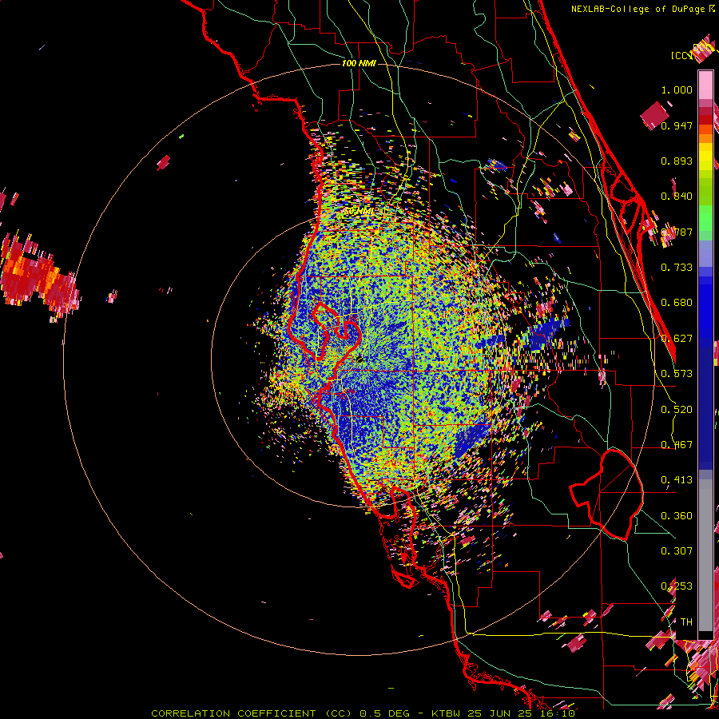Pick the bright green segment of the color bar

pyautogui.click(x=705, y=218)
